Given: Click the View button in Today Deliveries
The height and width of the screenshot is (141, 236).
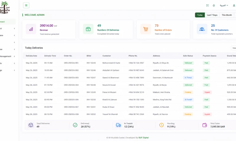Looking at the screenshot, I should (x=234, y=48).
